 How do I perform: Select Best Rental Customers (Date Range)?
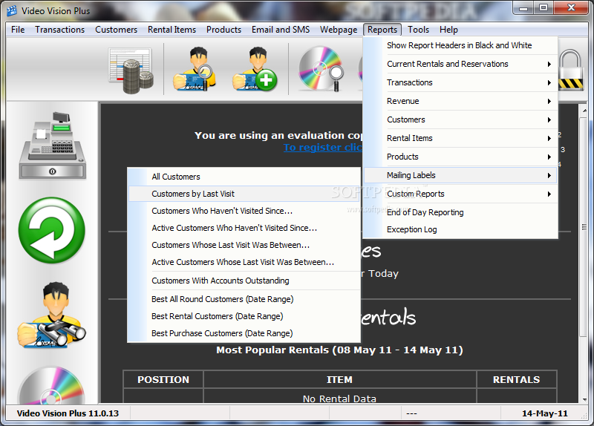[x=244, y=316]
